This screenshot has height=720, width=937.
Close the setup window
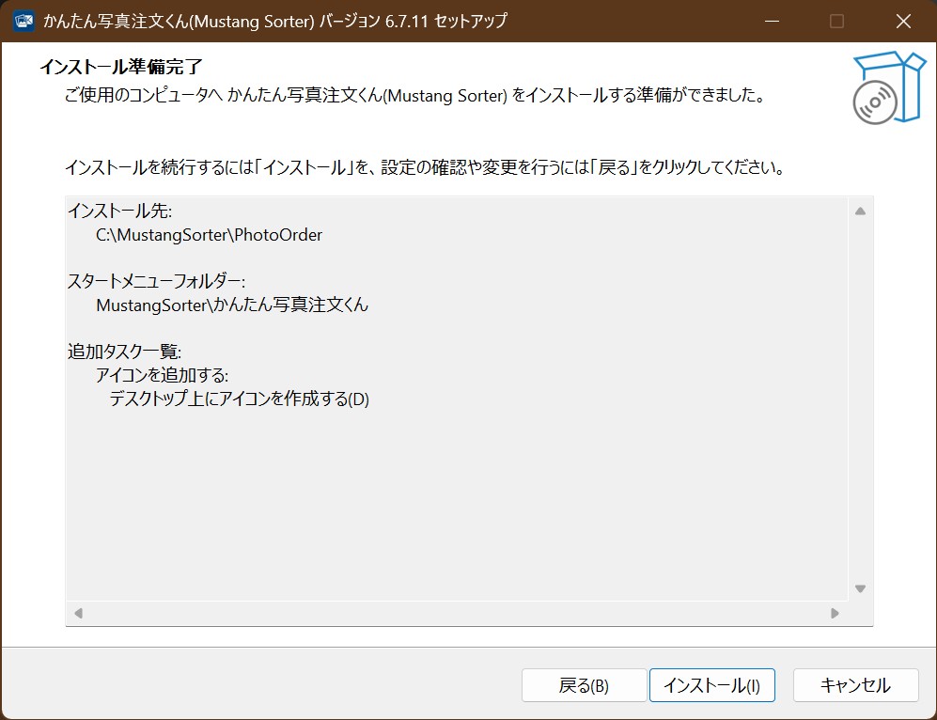tap(903, 21)
